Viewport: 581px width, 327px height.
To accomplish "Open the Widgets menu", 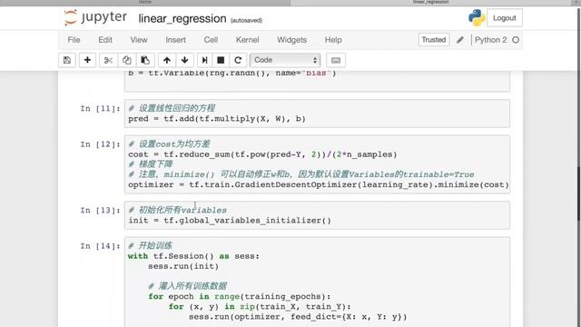I will tap(292, 40).
